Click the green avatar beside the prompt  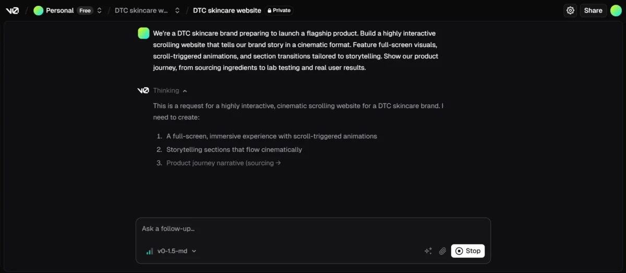click(x=143, y=33)
